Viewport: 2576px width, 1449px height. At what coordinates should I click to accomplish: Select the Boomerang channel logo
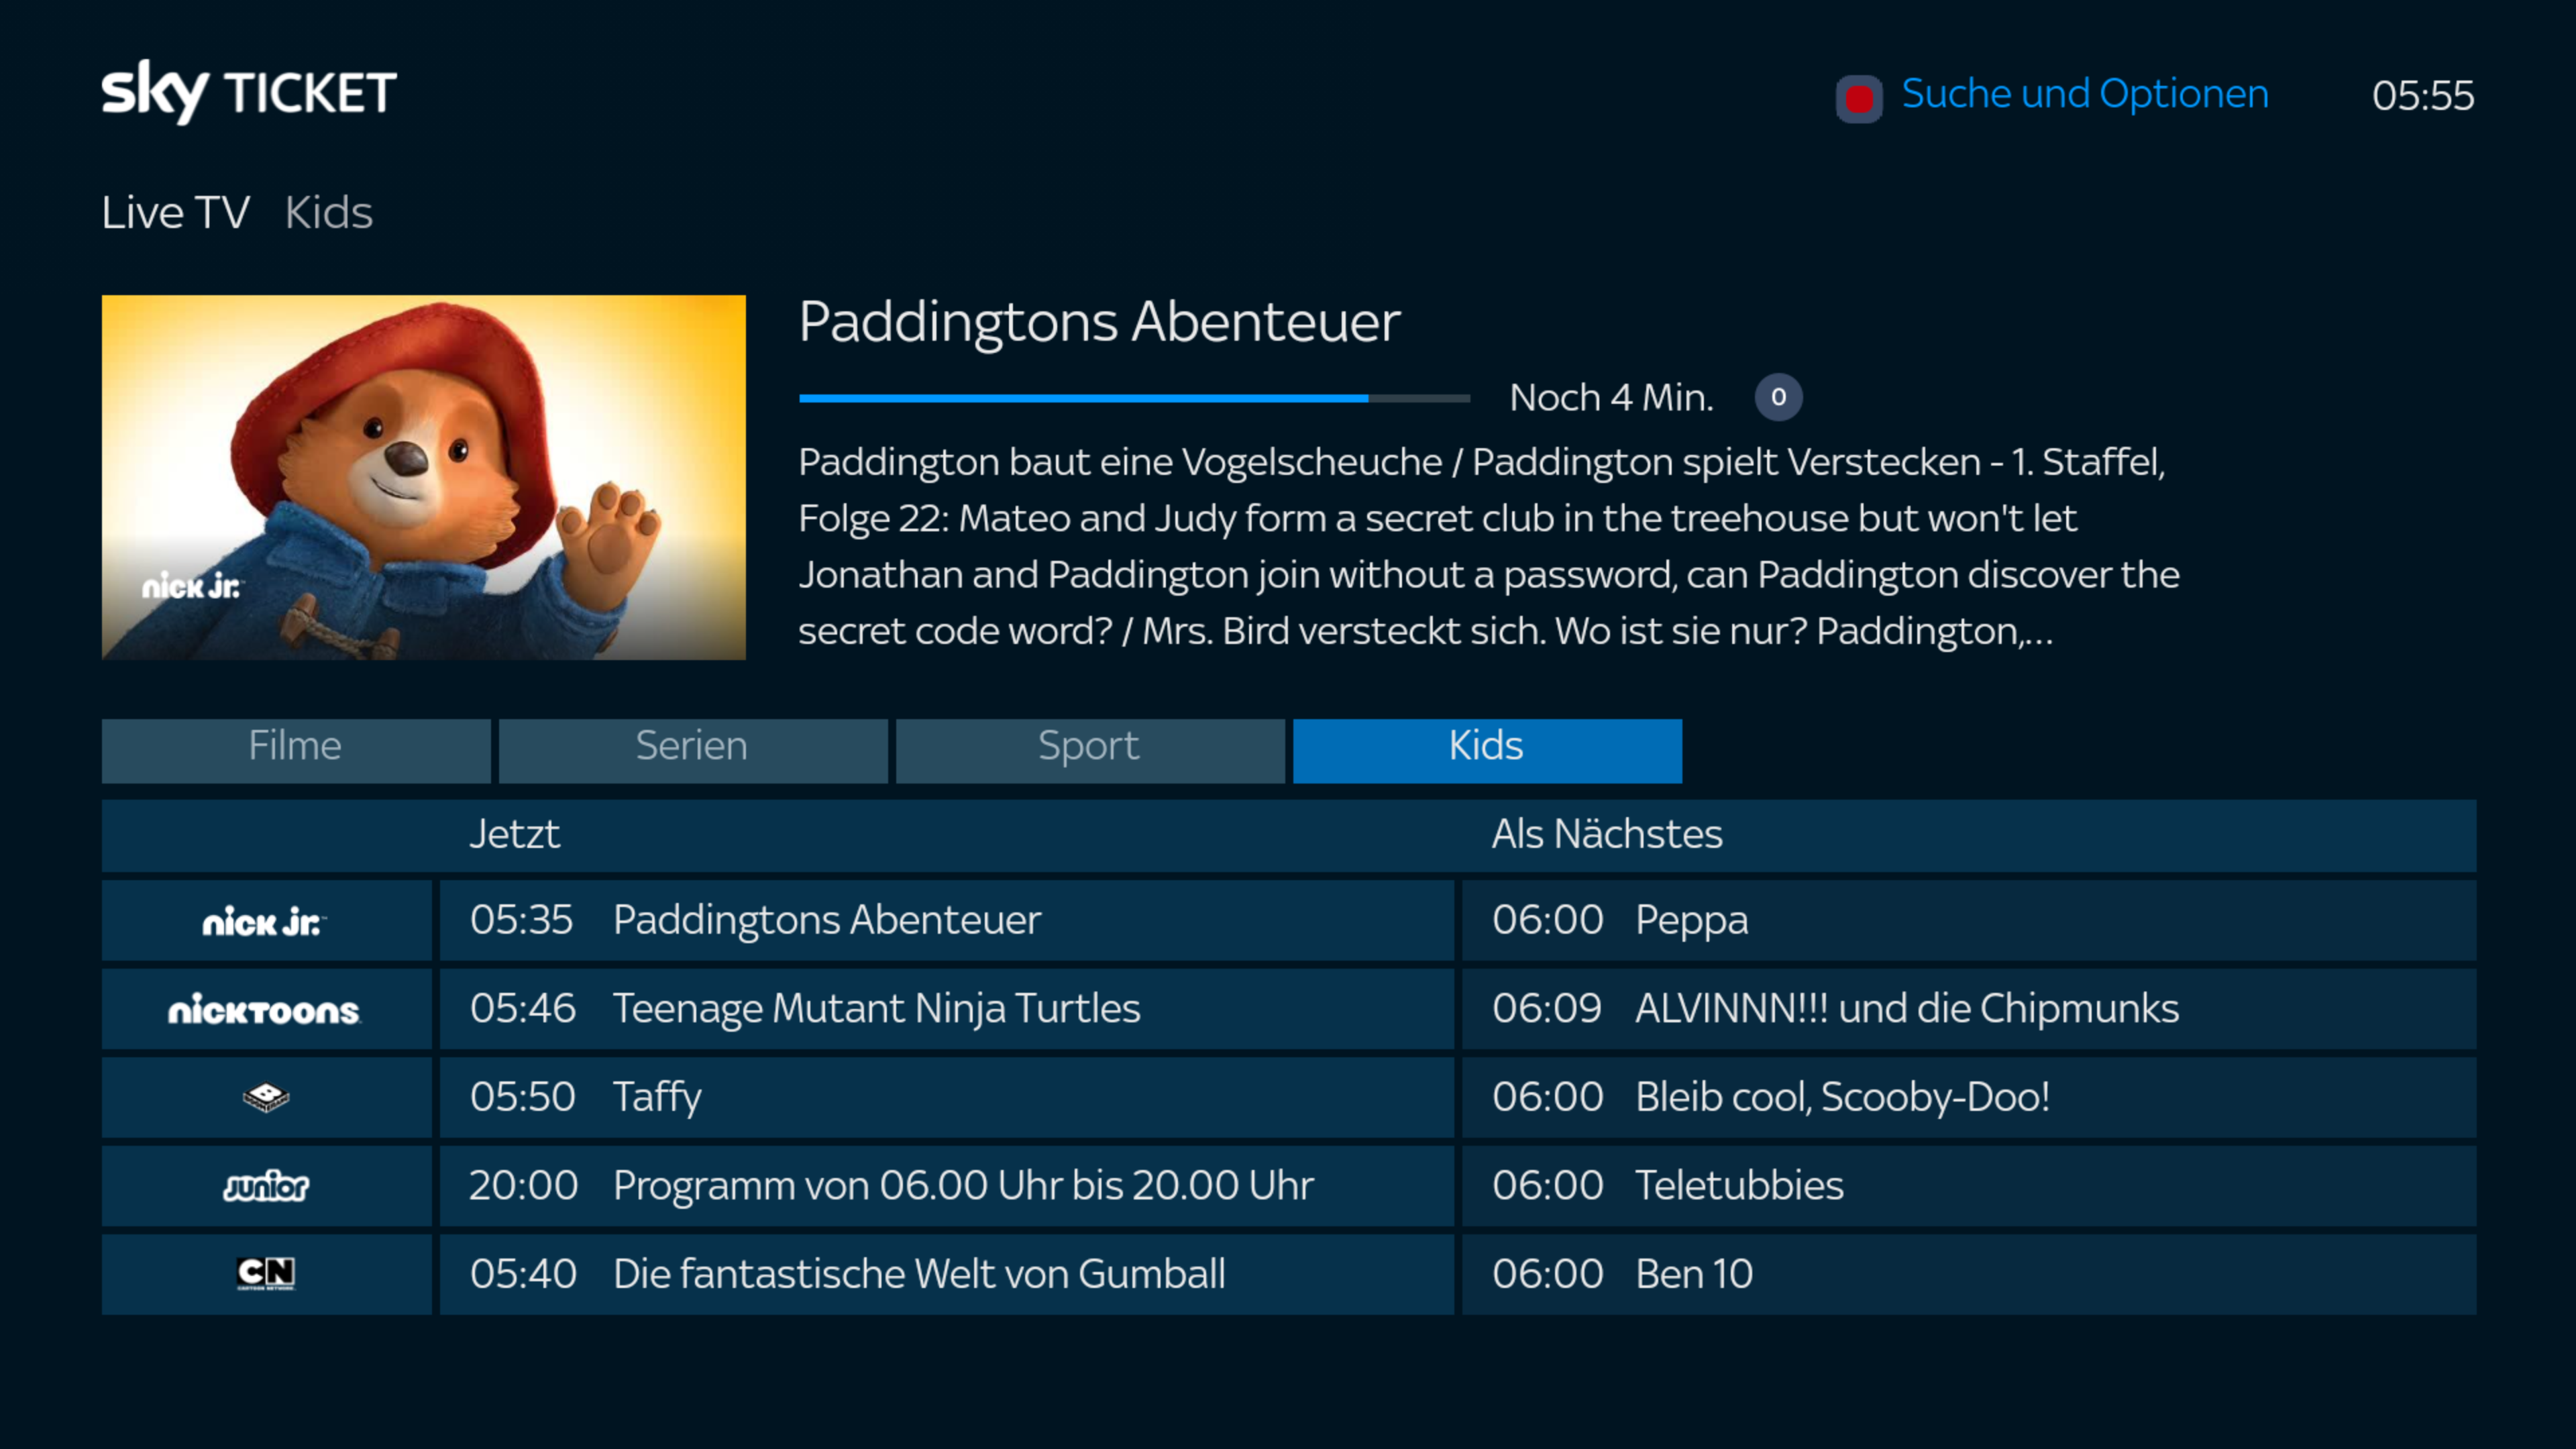pyautogui.click(x=266, y=1098)
